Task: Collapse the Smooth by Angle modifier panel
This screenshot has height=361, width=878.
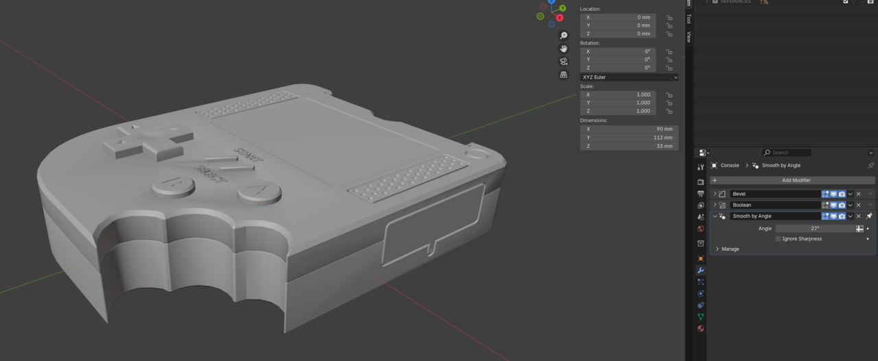Action: (x=715, y=216)
